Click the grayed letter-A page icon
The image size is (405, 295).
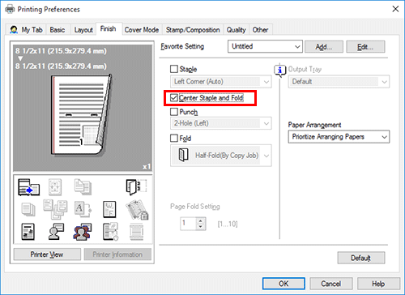click(83, 209)
